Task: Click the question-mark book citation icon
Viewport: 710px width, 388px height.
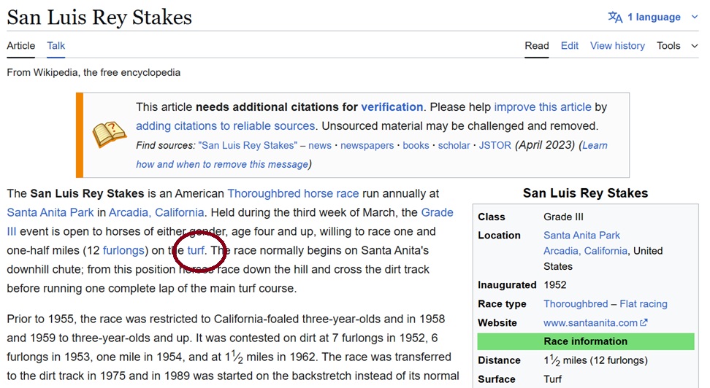Action: (109, 134)
